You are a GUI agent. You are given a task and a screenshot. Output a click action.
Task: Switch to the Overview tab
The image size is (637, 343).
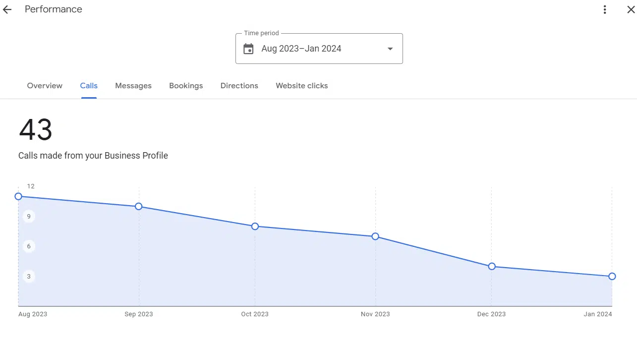[x=45, y=86]
